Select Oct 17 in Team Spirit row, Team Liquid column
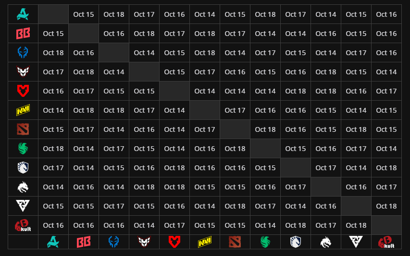 click(296, 186)
